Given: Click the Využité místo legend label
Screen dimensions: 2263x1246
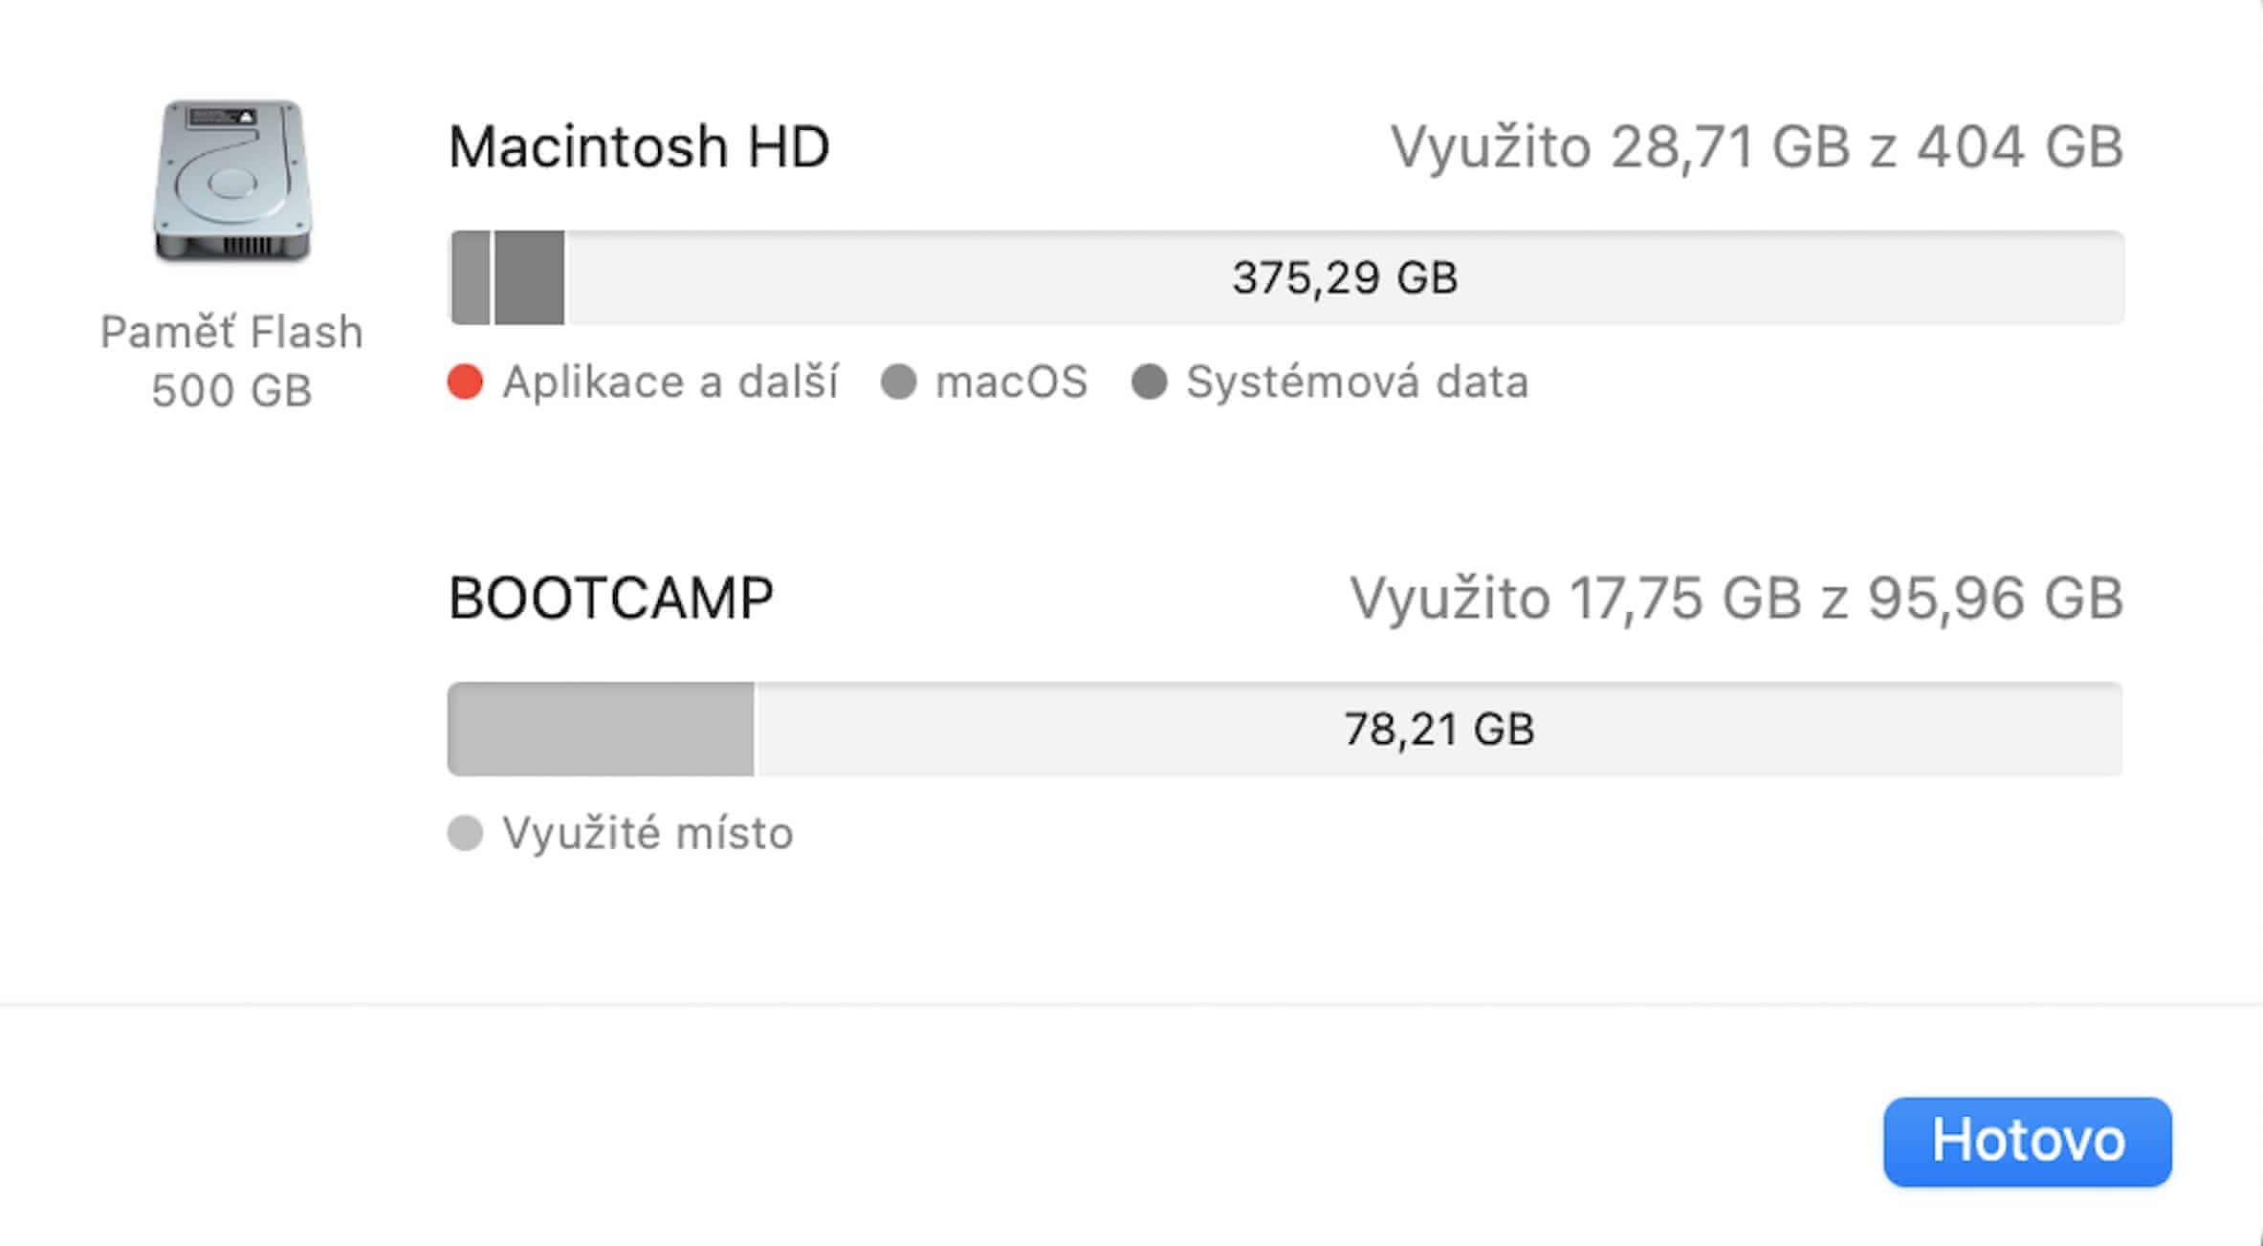Looking at the screenshot, I should point(648,833).
